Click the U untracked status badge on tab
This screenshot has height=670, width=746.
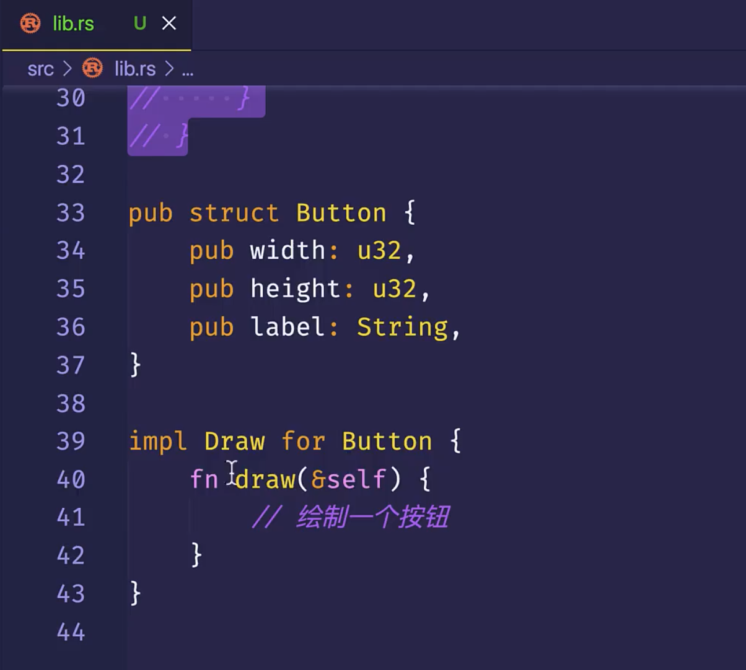click(139, 24)
